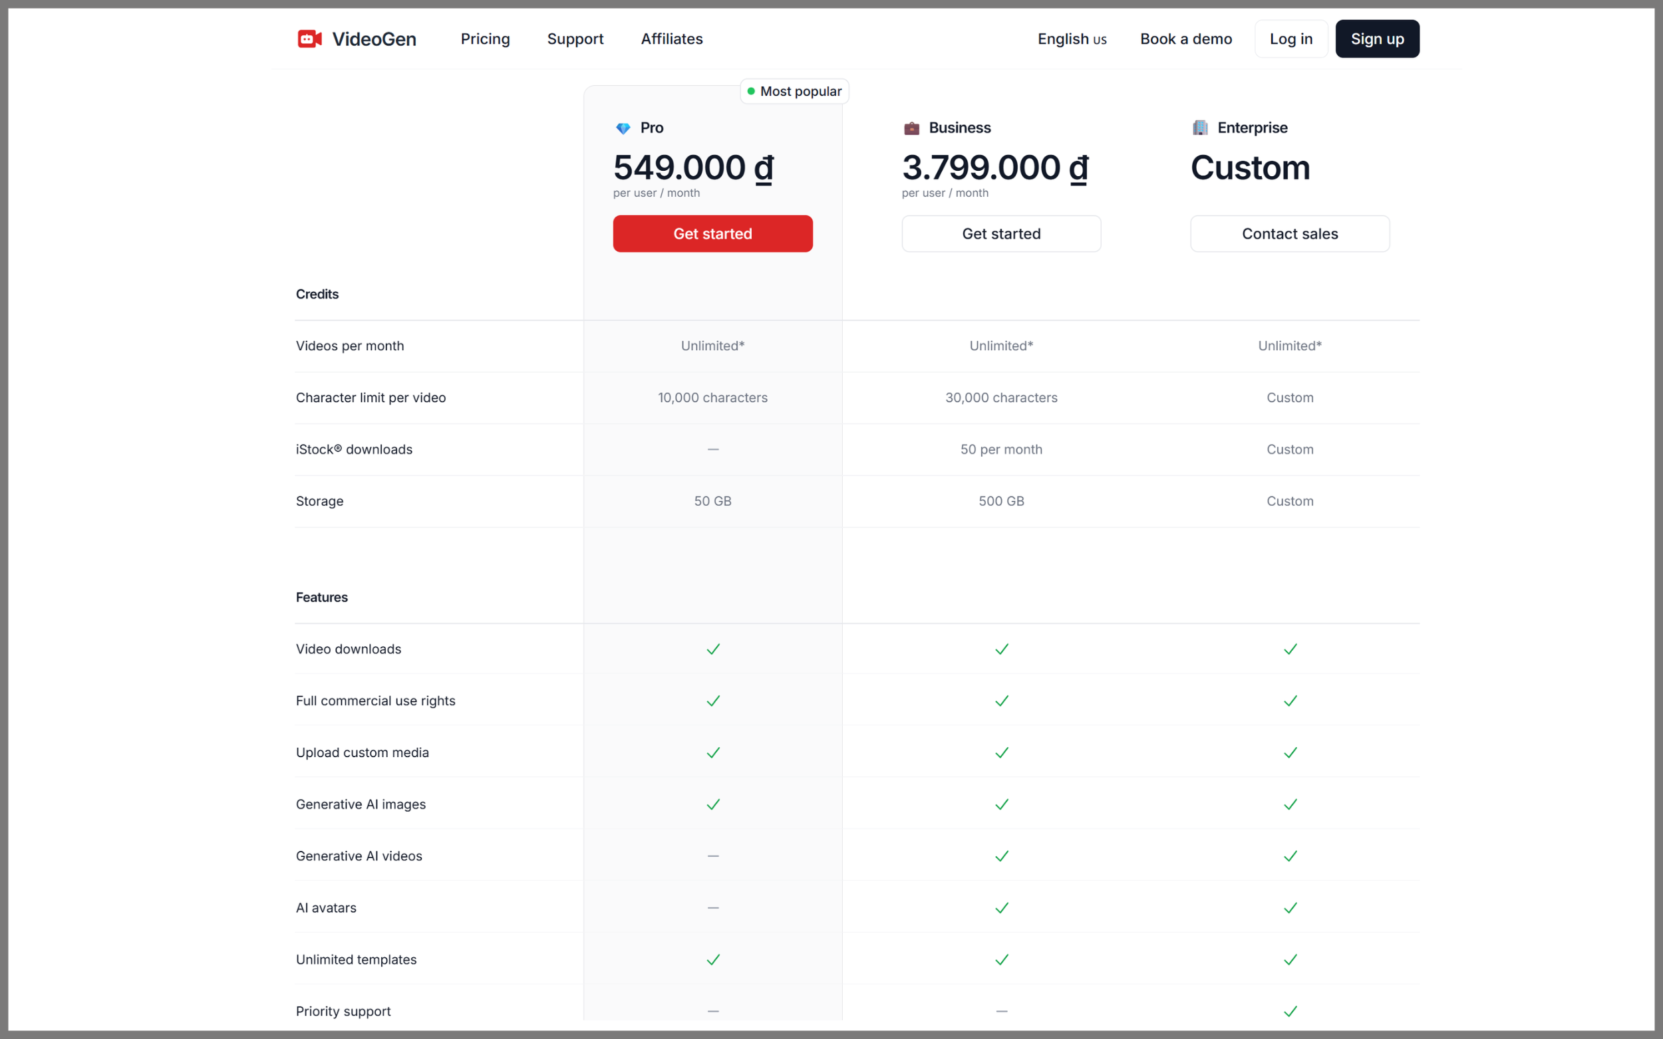
Task: Click the Pro plan diamond icon
Action: (x=623, y=128)
